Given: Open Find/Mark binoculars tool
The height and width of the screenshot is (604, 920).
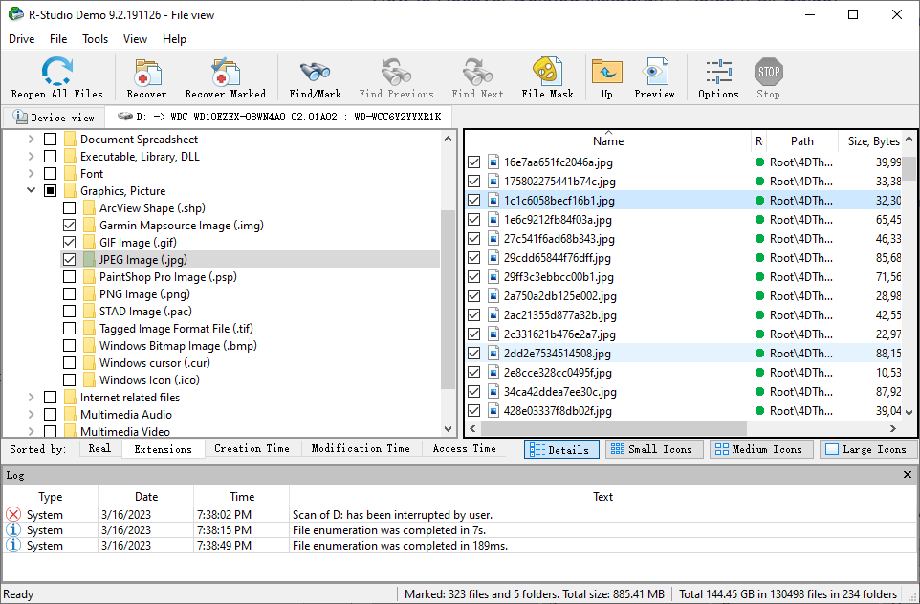Looking at the screenshot, I should coord(315,72).
